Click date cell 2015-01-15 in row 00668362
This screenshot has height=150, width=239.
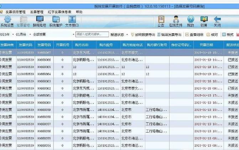coord(209,88)
